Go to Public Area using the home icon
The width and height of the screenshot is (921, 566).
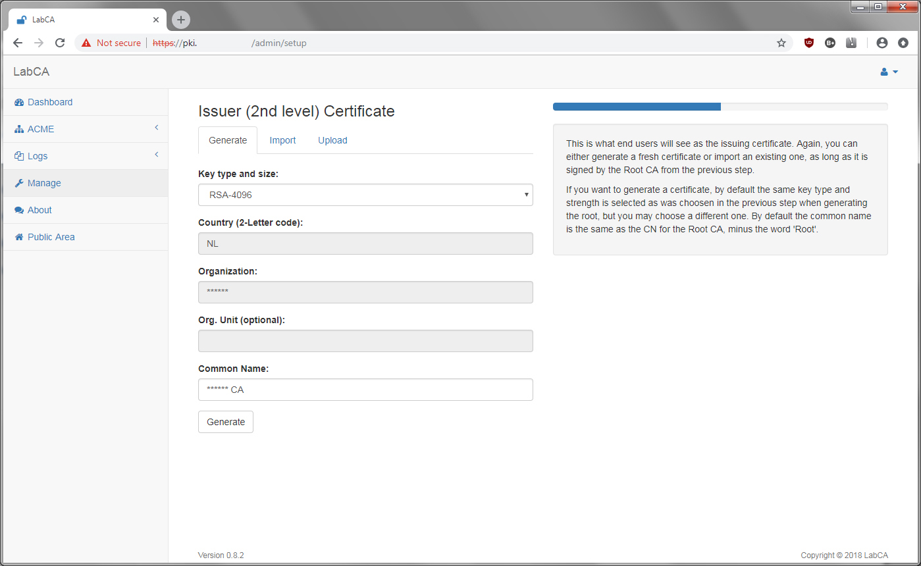coord(18,237)
